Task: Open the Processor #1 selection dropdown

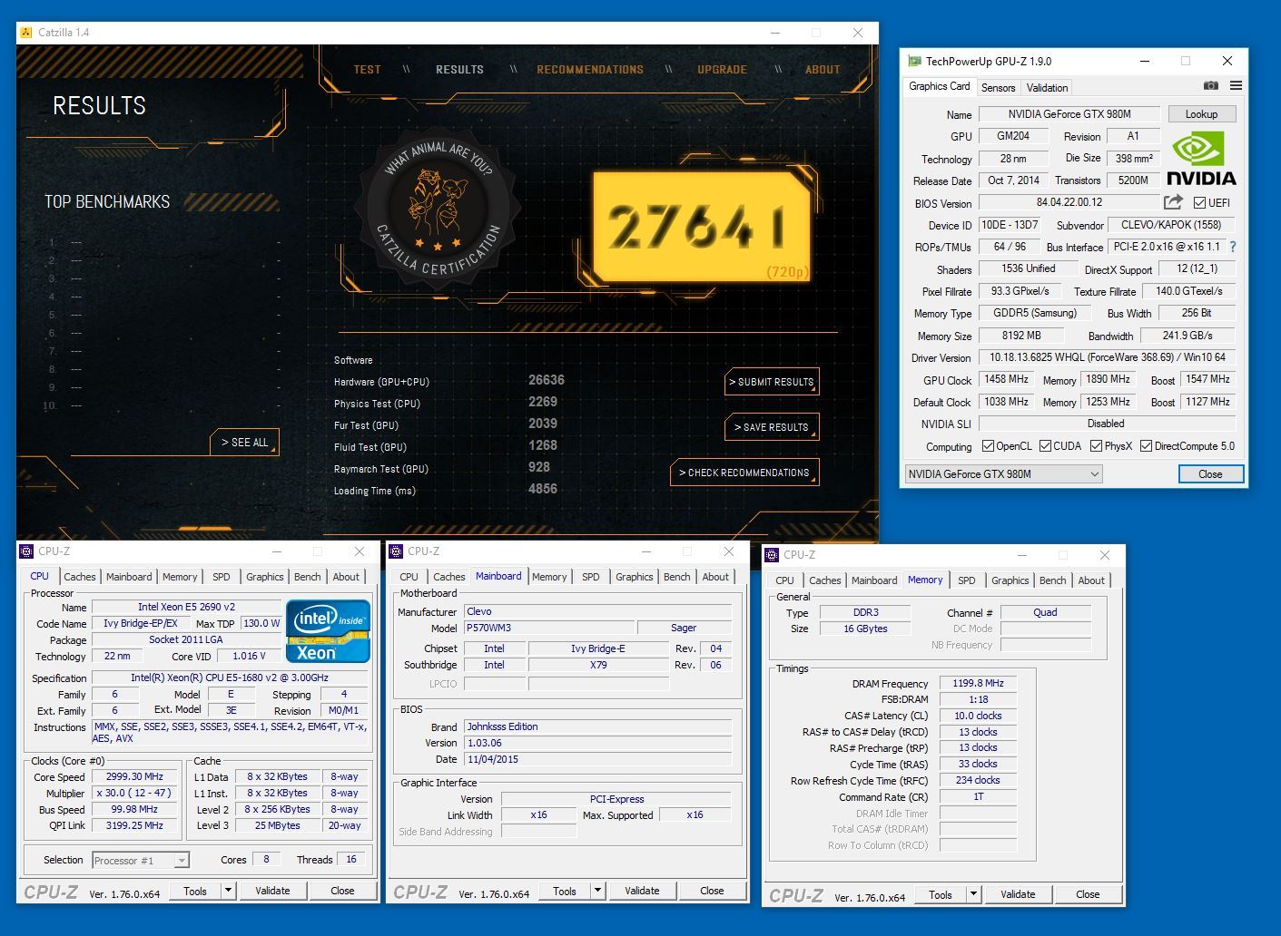Action: click(x=140, y=860)
